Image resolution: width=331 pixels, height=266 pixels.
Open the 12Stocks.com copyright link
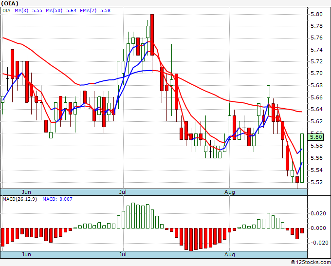click(311, 263)
